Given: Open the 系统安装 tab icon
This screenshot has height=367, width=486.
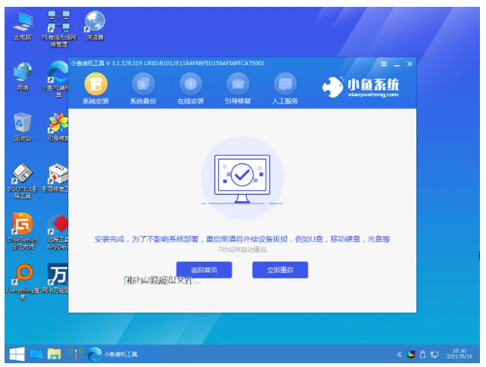Looking at the screenshot, I should (96, 84).
